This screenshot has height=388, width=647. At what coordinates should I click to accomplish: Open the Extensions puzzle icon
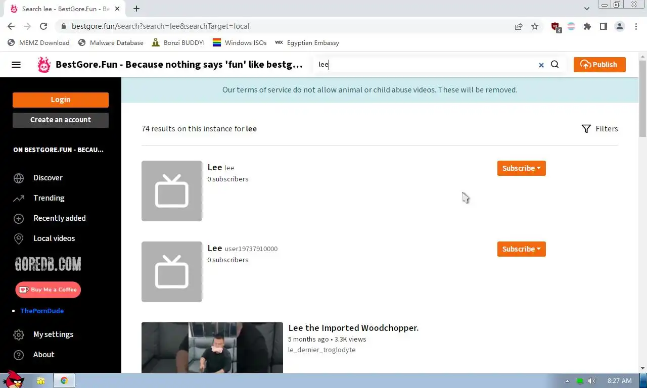point(587,26)
